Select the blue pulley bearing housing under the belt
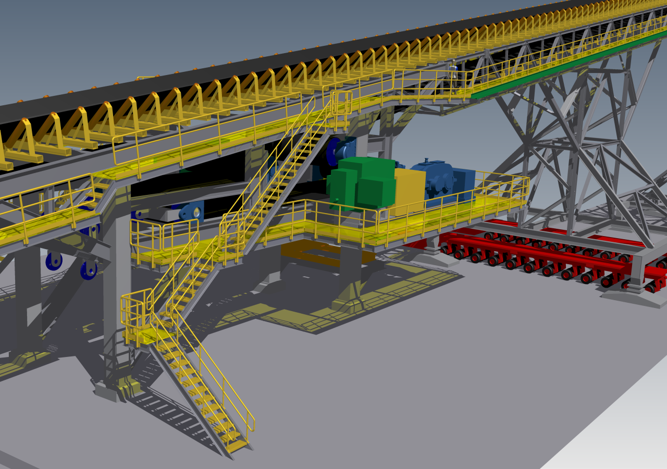Image resolution: width=667 pixels, height=469 pixels. (191, 212)
